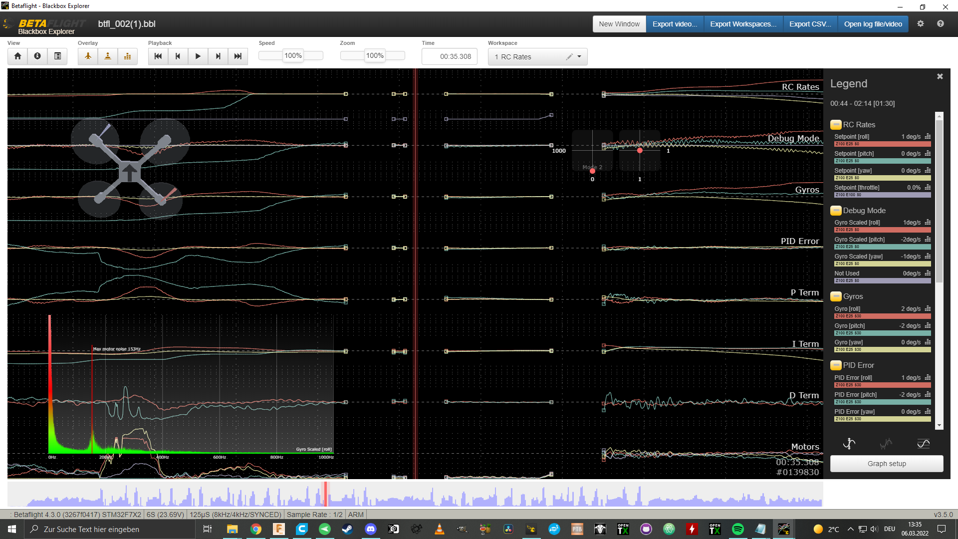The height and width of the screenshot is (539, 958).
Task: Toggle the craft overlay icon
Action: pyautogui.click(x=88, y=56)
